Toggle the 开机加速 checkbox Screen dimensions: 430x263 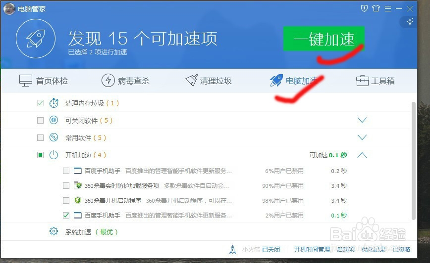pos(40,155)
